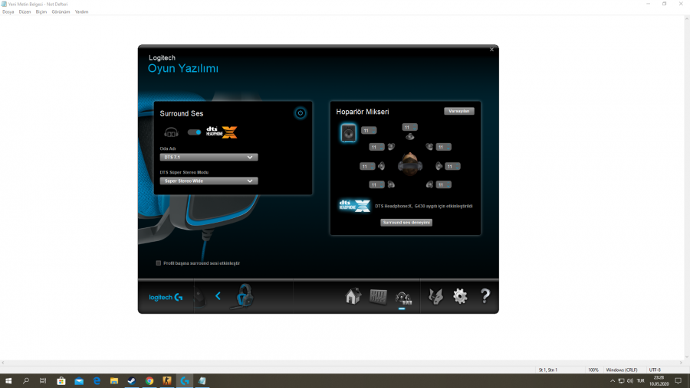
Task: Open the Dosya menu in Notepad
Action: (8, 12)
